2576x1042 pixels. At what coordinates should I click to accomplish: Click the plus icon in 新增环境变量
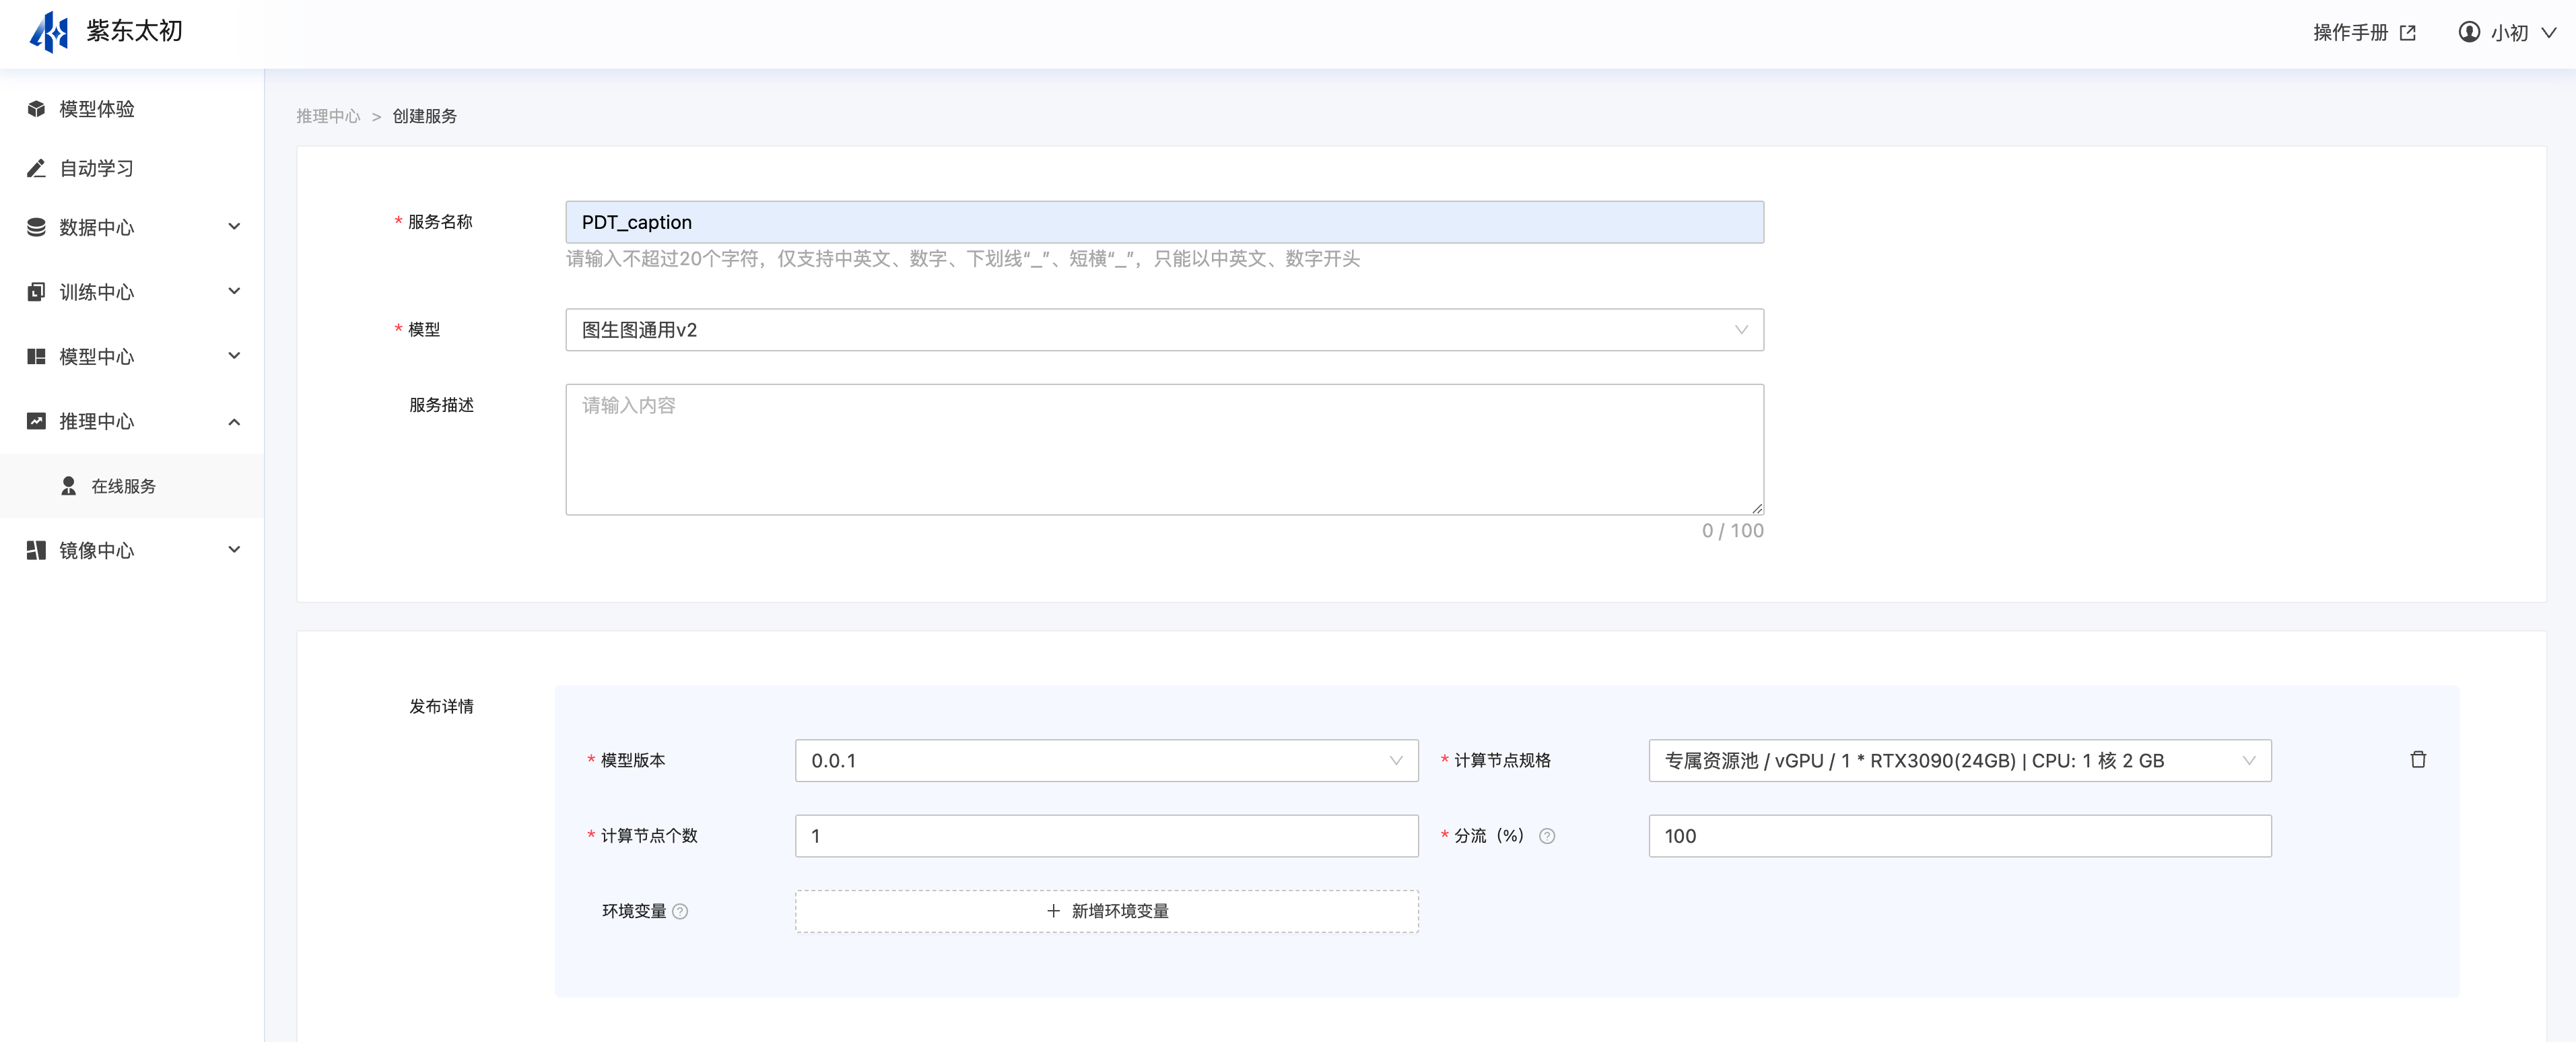1053,911
